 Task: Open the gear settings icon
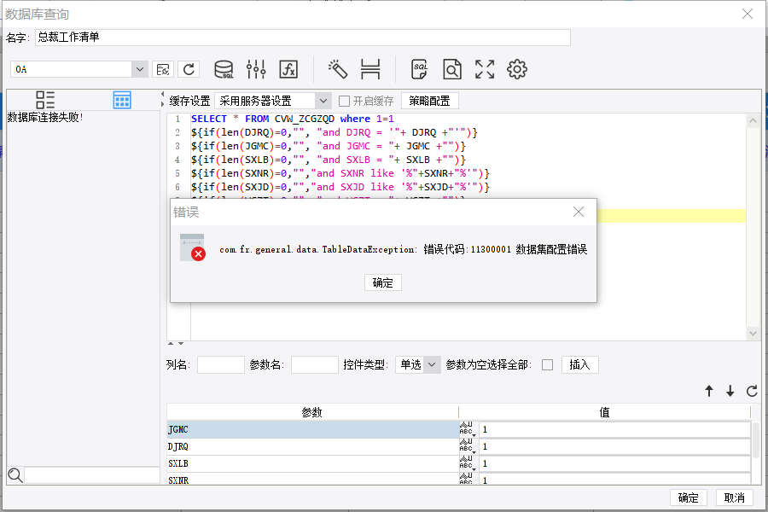tap(517, 69)
